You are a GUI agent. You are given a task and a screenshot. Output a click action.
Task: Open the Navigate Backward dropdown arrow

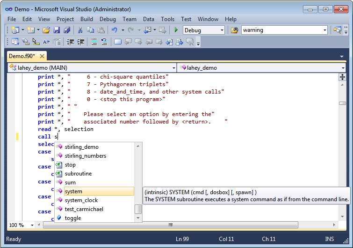(x=155, y=30)
